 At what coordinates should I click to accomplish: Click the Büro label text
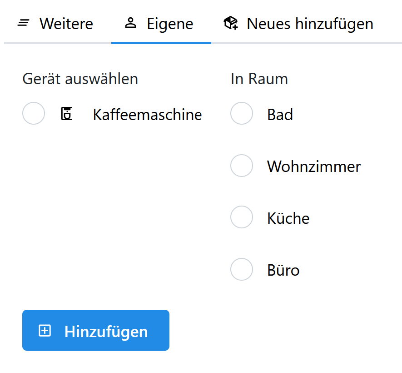283,270
